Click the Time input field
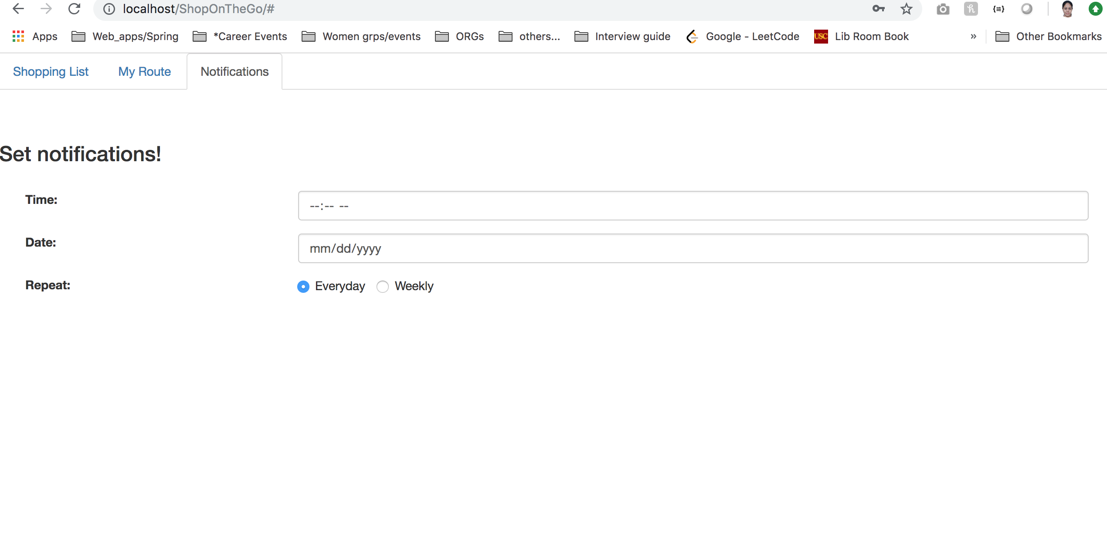This screenshot has width=1107, height=542. (x=693, y=206)
